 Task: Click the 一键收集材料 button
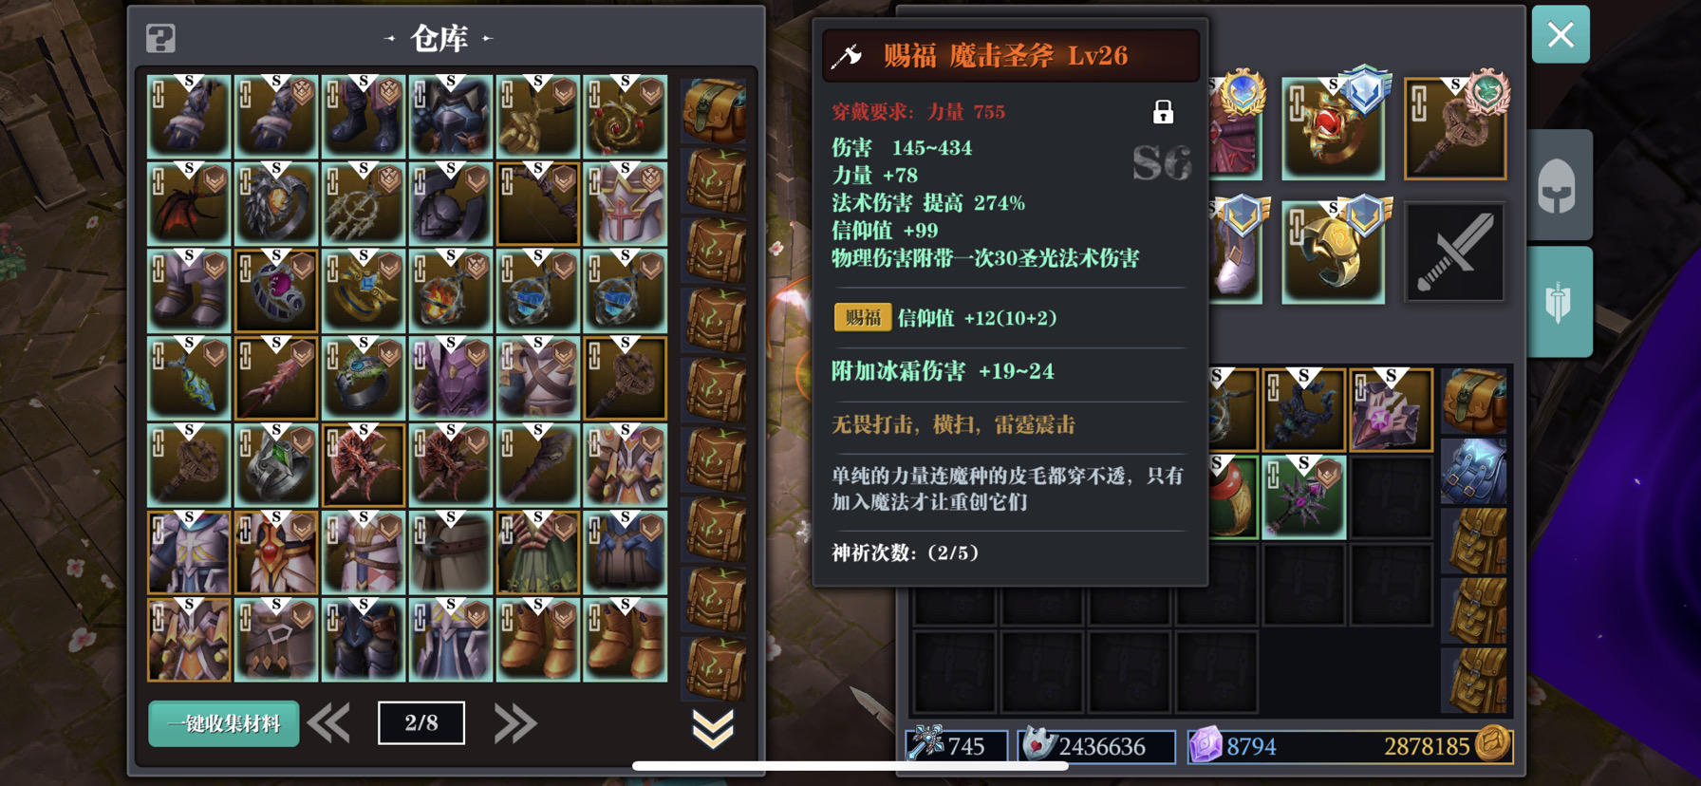click(x=224, y=724)
